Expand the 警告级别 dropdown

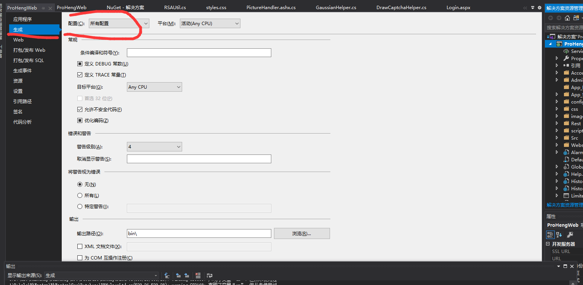(x=154, y=147)
